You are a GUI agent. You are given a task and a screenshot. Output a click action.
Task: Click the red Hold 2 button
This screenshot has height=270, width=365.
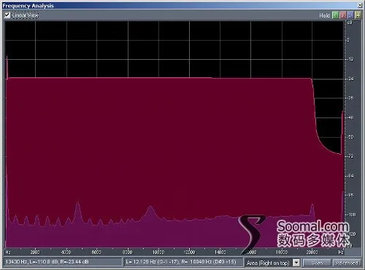[343, 15]
